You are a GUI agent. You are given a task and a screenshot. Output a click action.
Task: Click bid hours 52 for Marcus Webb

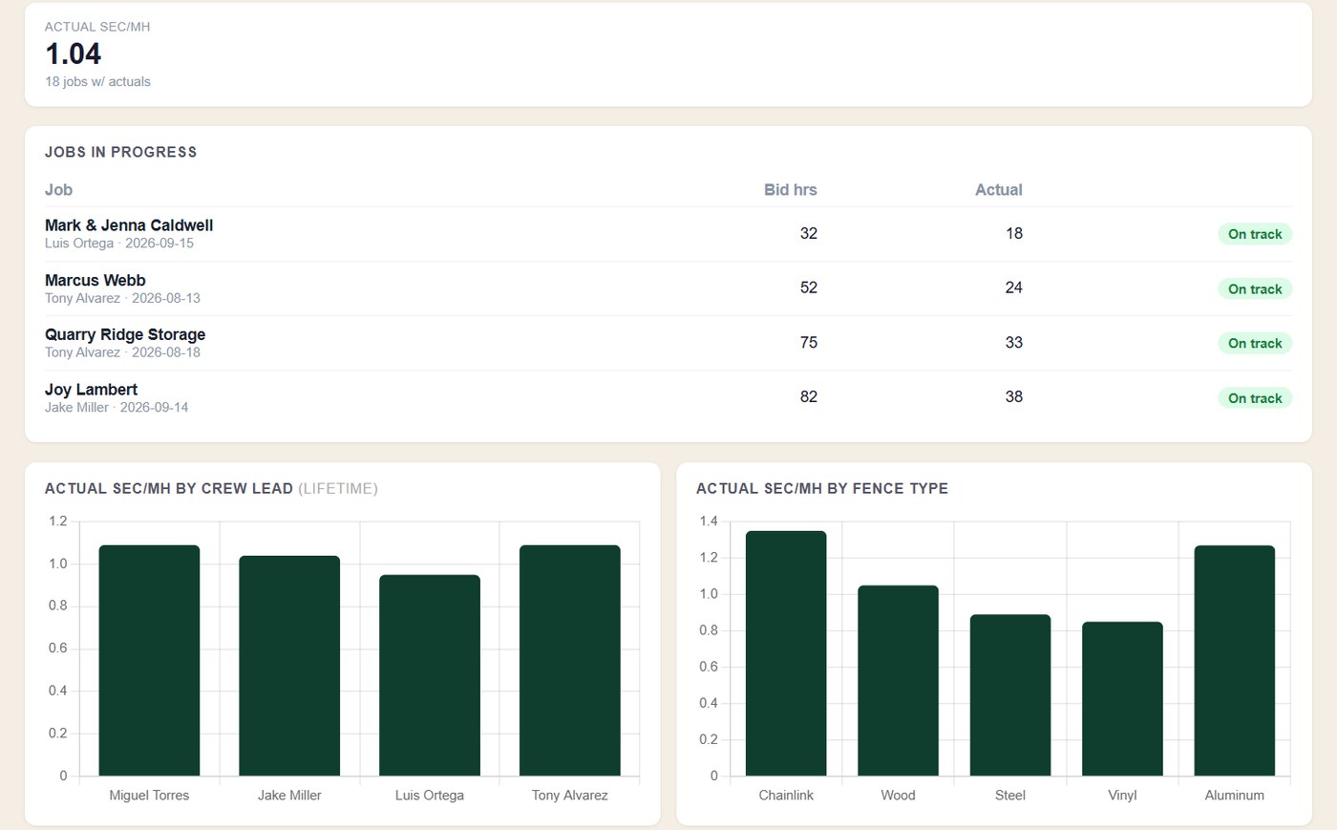(809, 287)
